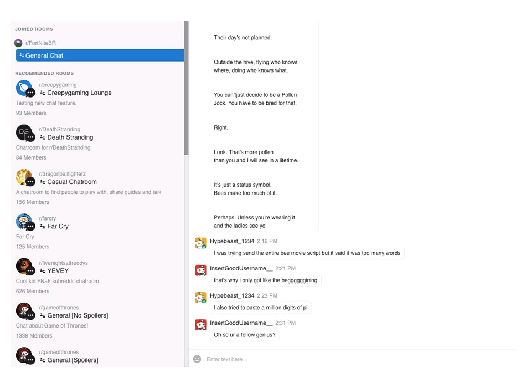Open Hypebeast_1234 username at 2:23 PM
The width and height of the screenshot is (526, 388).
click(232, 295)
